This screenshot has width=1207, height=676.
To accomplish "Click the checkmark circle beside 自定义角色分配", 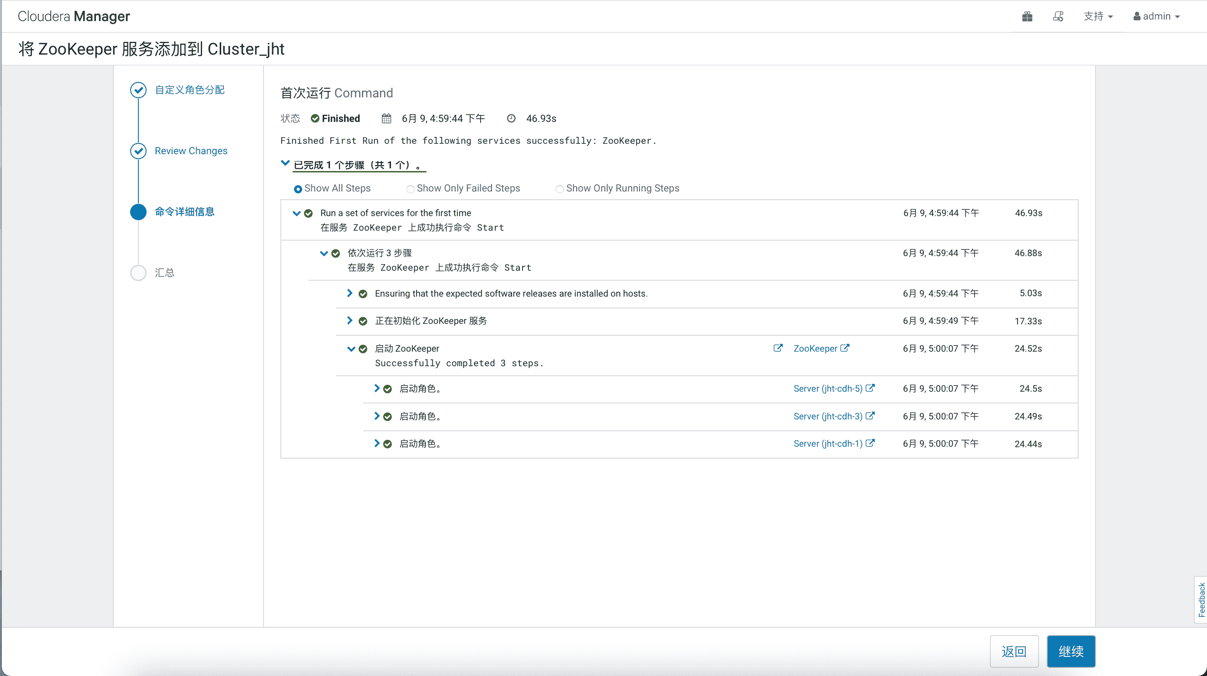I will (x=138, y=90).
